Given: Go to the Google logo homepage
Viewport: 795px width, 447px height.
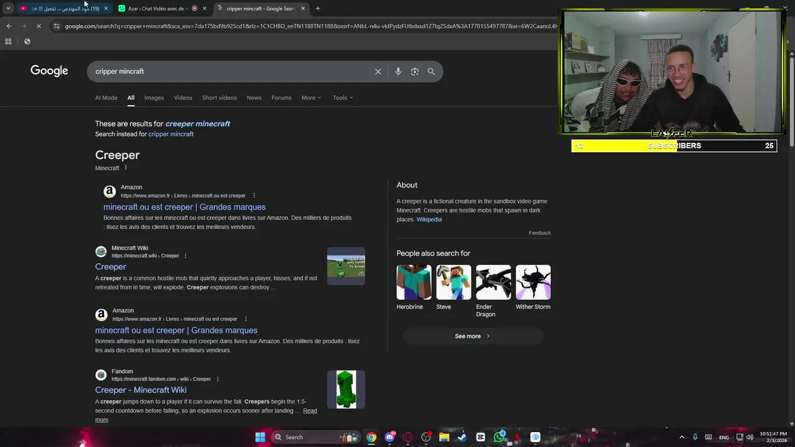Looking at the screenshot, I should click(49, 71).
